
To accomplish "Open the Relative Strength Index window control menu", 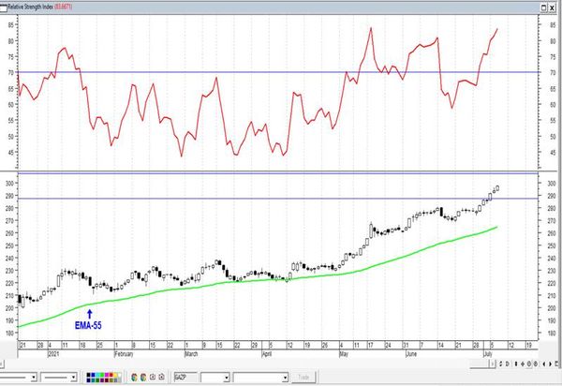I will pyautogui.click(x=3, y=7).
